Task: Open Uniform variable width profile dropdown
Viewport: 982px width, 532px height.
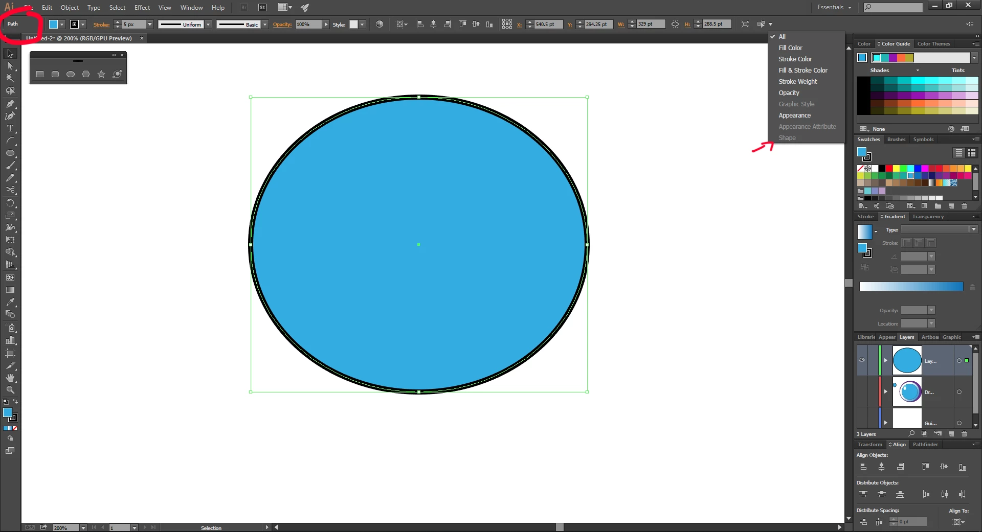Action: (x=208, y=25)
